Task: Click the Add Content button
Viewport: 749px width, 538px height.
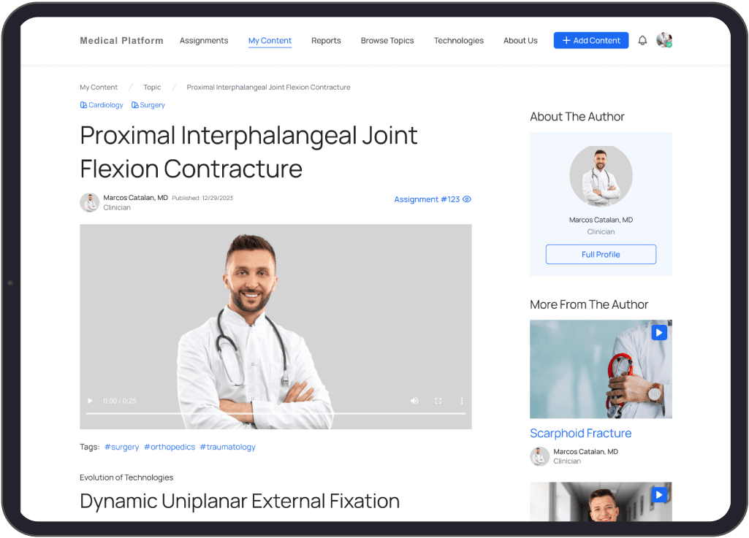Action: click(590, 40)
